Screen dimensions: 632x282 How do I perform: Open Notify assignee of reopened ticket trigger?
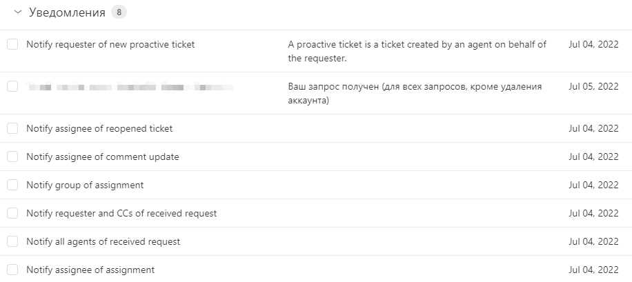pyautogui.click(x=99, y=128)
